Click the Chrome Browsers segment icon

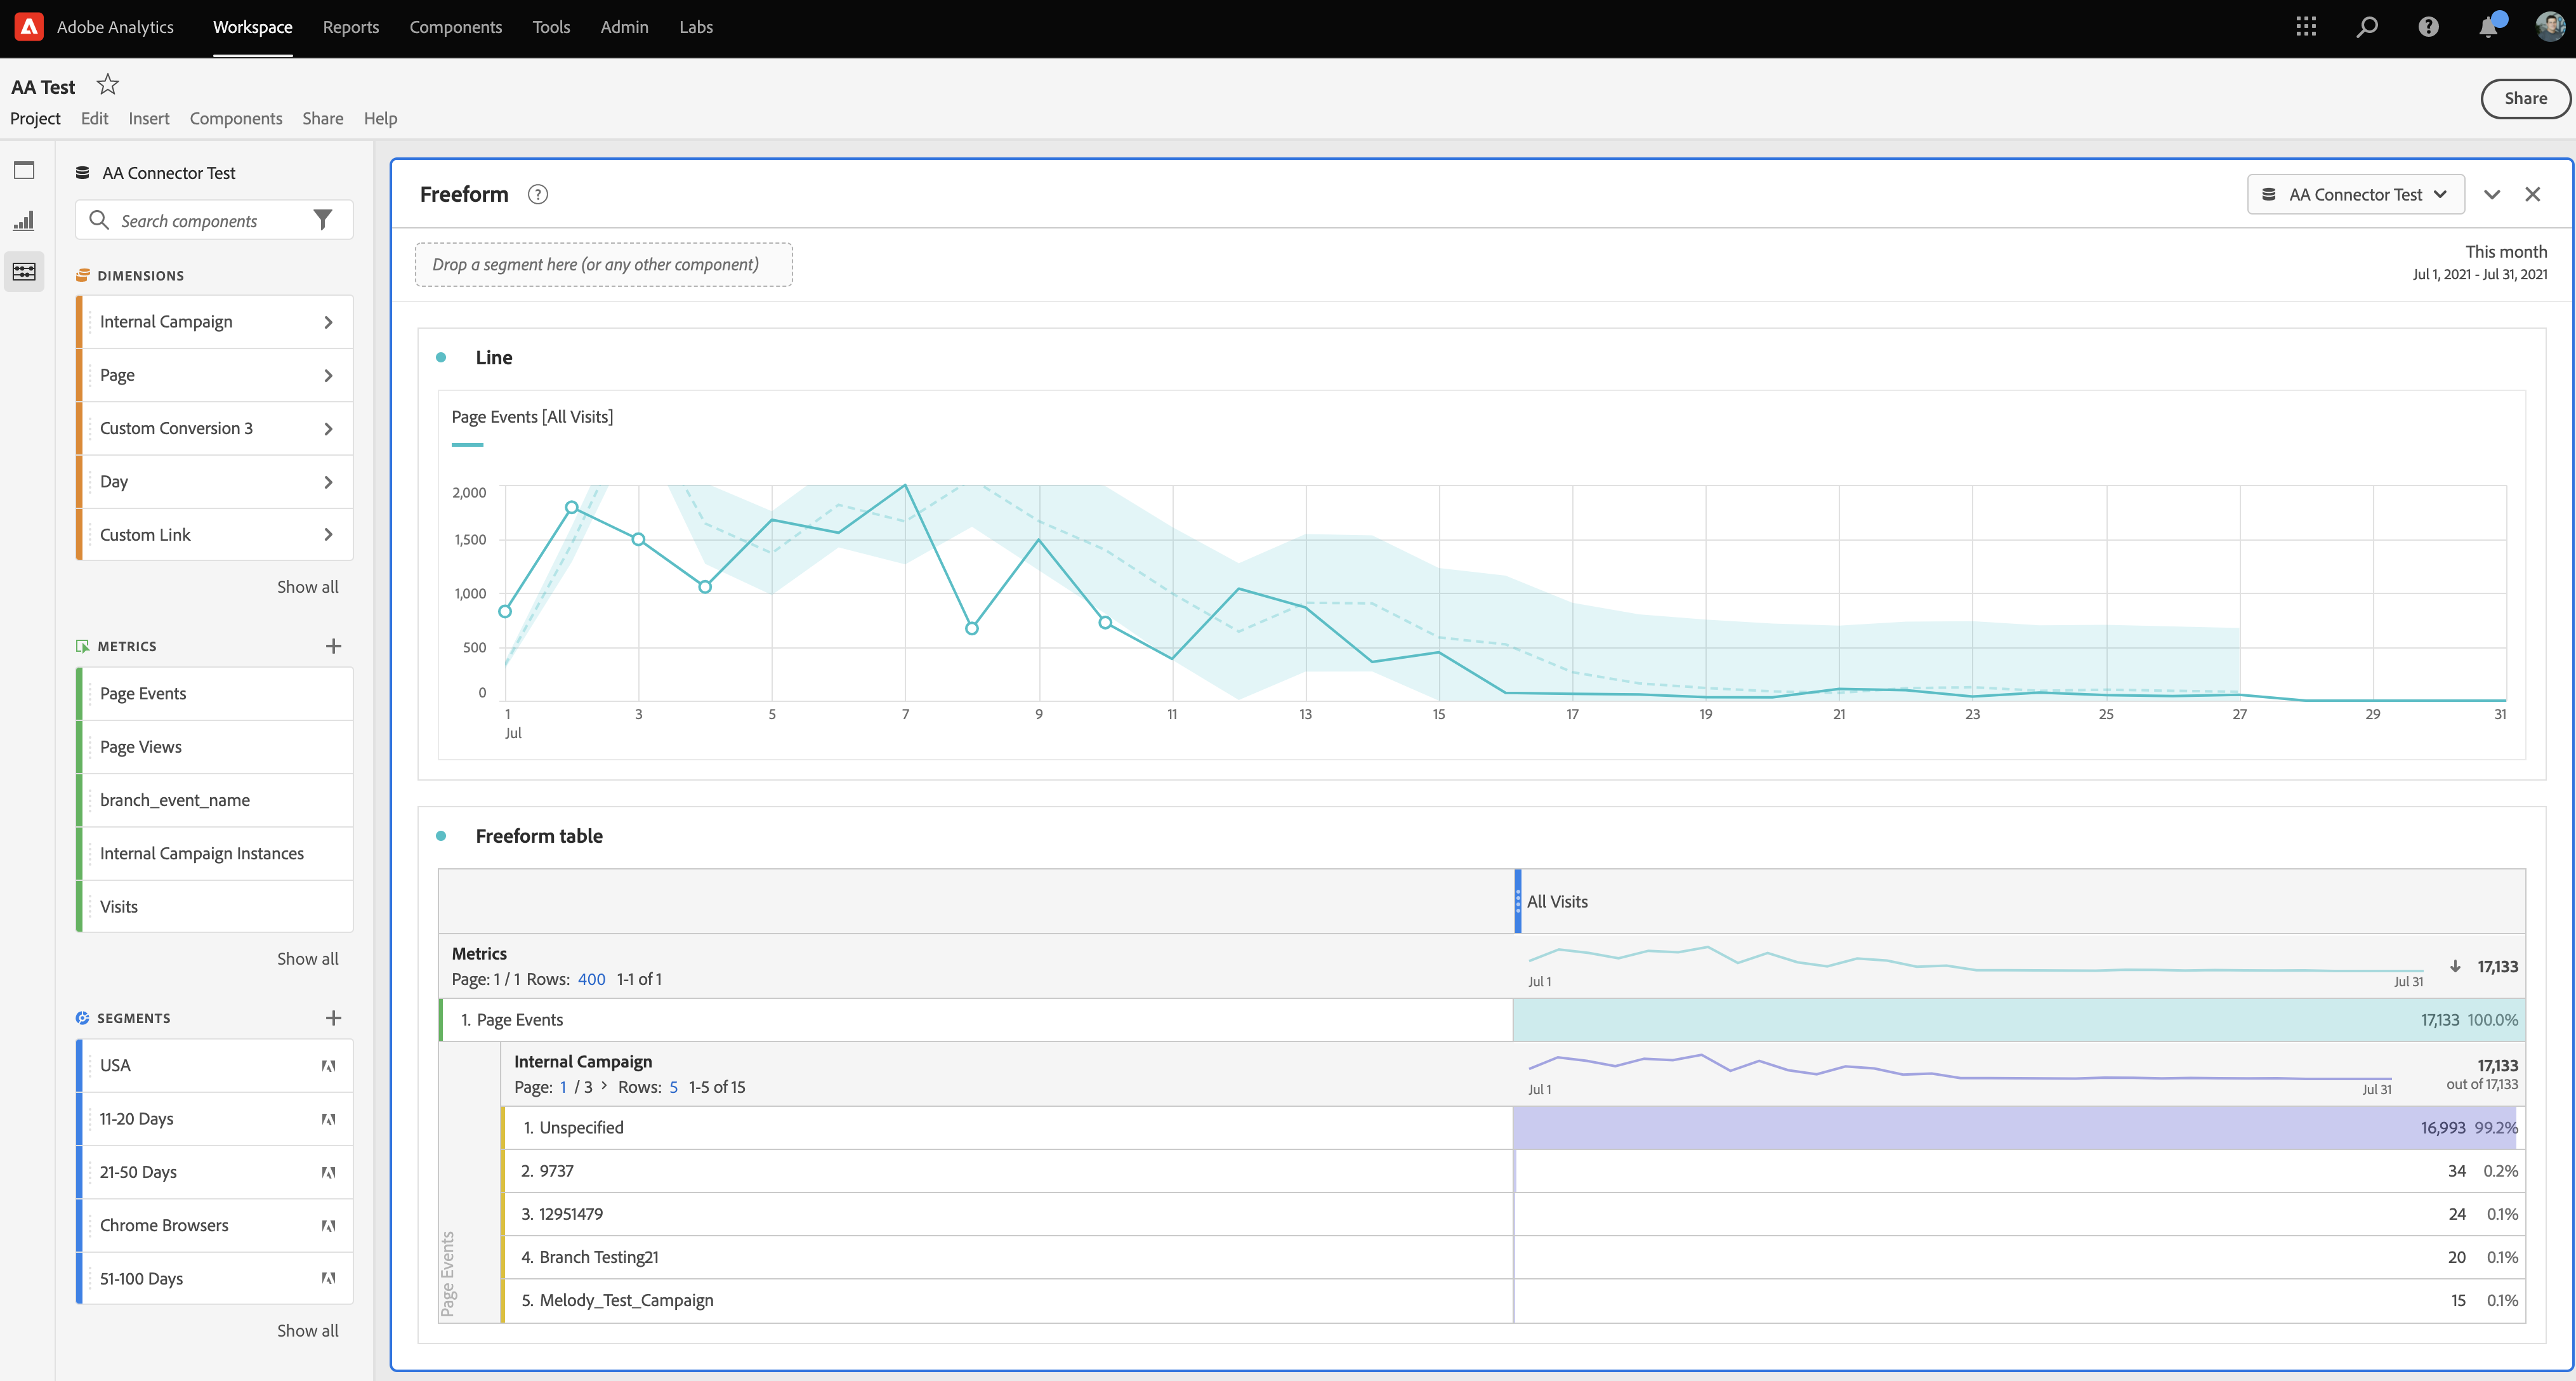click(328, 1226)
